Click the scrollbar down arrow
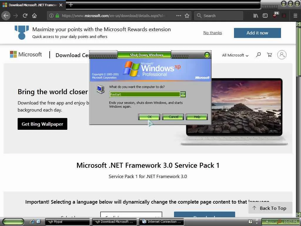This screenshot has width=301, height=226. (299, 215)
